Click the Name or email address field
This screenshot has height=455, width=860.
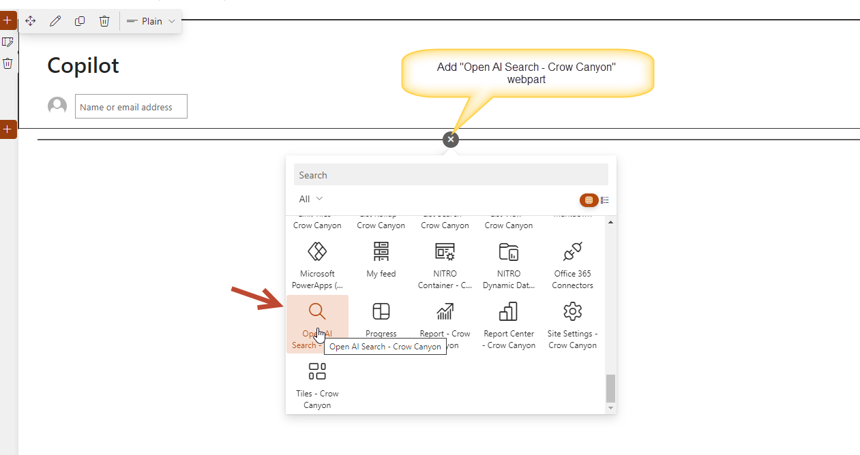coord(131,107)
